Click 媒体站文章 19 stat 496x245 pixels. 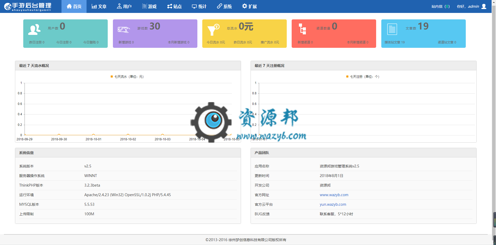click(x=394, y=42)
